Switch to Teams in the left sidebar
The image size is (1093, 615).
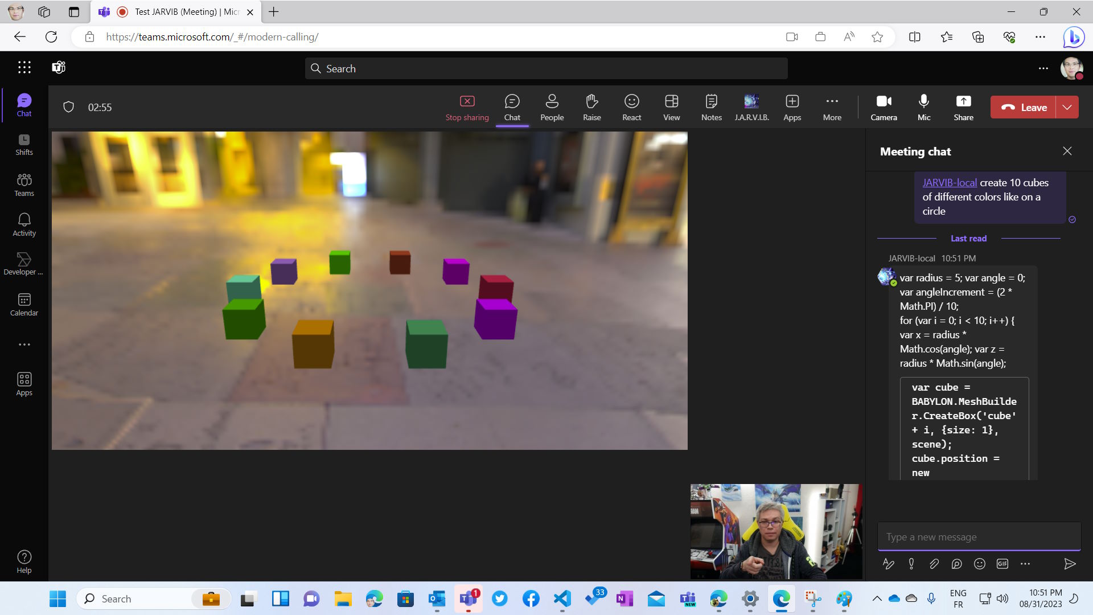(24, 184)
